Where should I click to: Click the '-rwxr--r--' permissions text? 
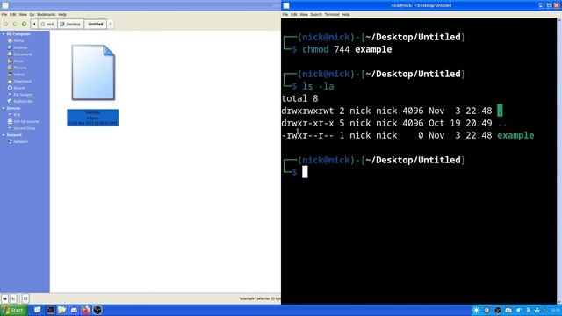click(307, 135)
